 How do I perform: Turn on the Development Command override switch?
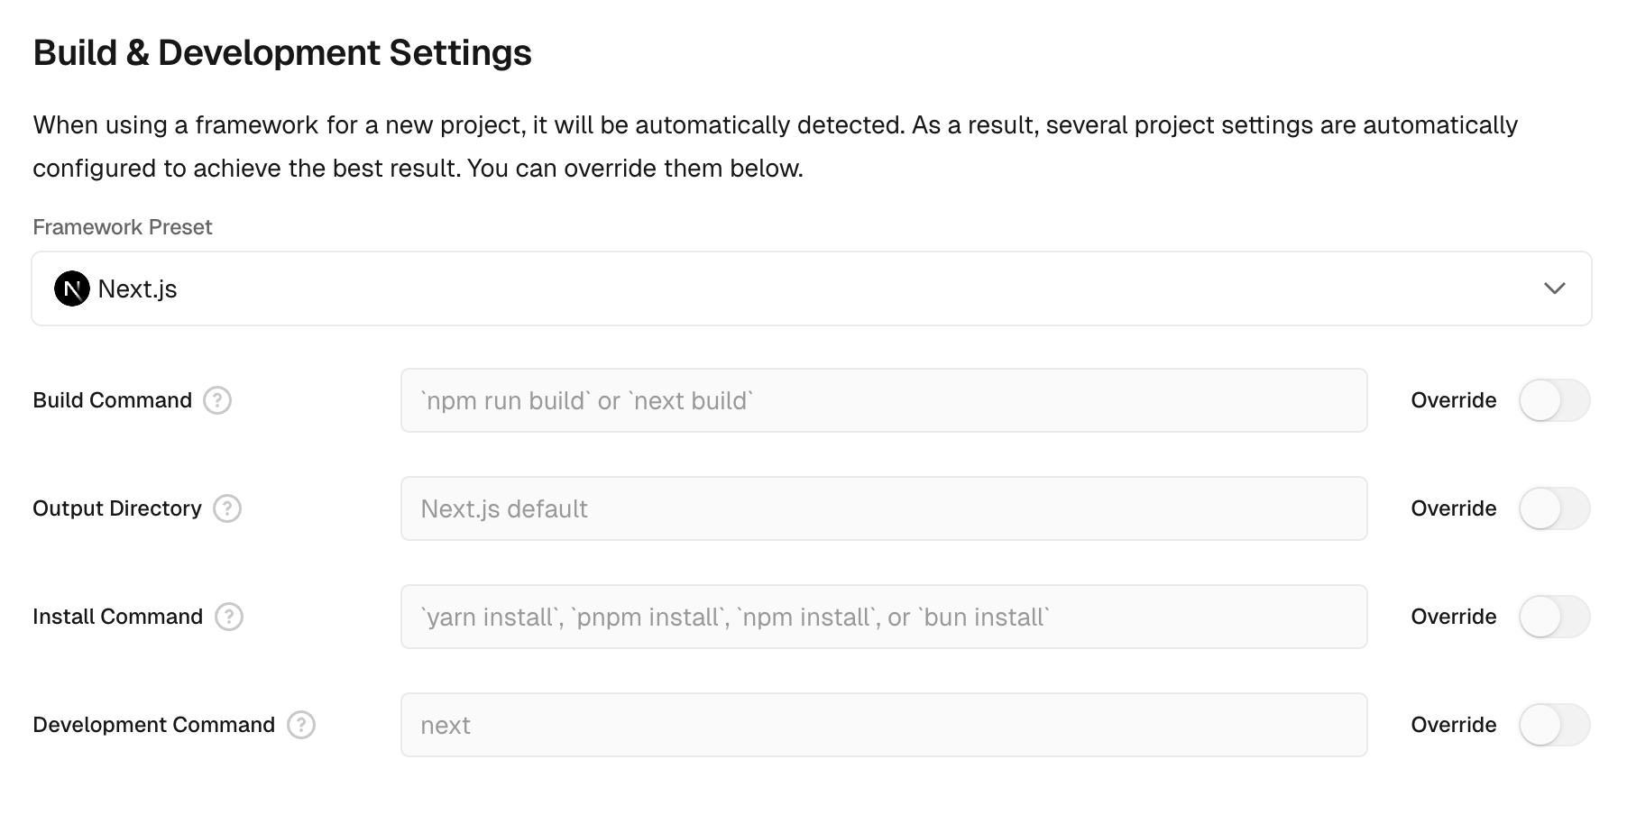1555,725
